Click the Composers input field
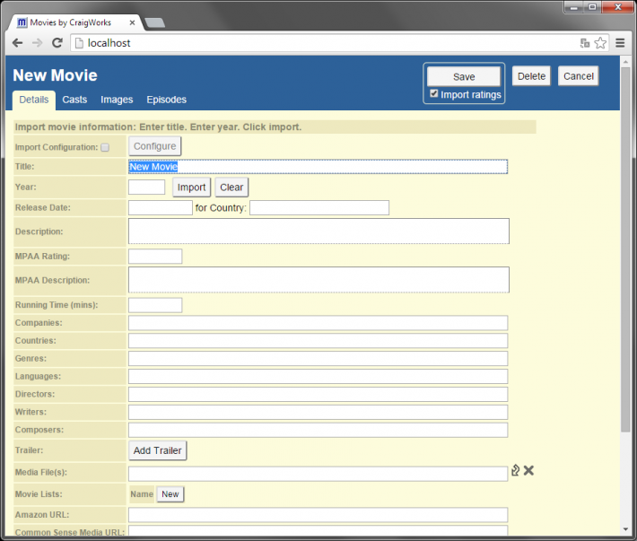637x541 pixels. [318, 430]
